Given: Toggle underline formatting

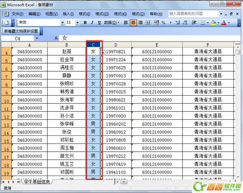Looking at the screenshot, I should (x=99, y=23).
